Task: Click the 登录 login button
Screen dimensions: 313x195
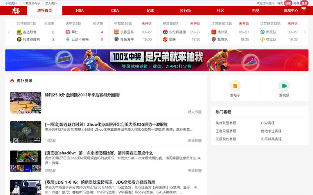Action: [304, 3]
